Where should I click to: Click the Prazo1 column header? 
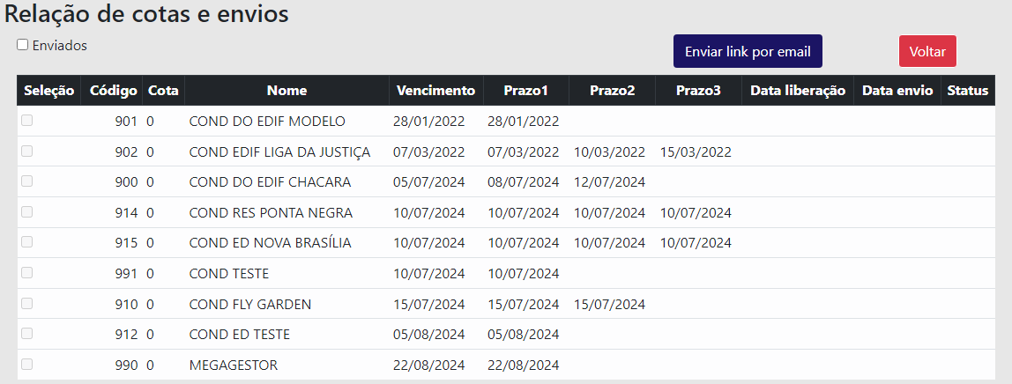pos(525,90)
